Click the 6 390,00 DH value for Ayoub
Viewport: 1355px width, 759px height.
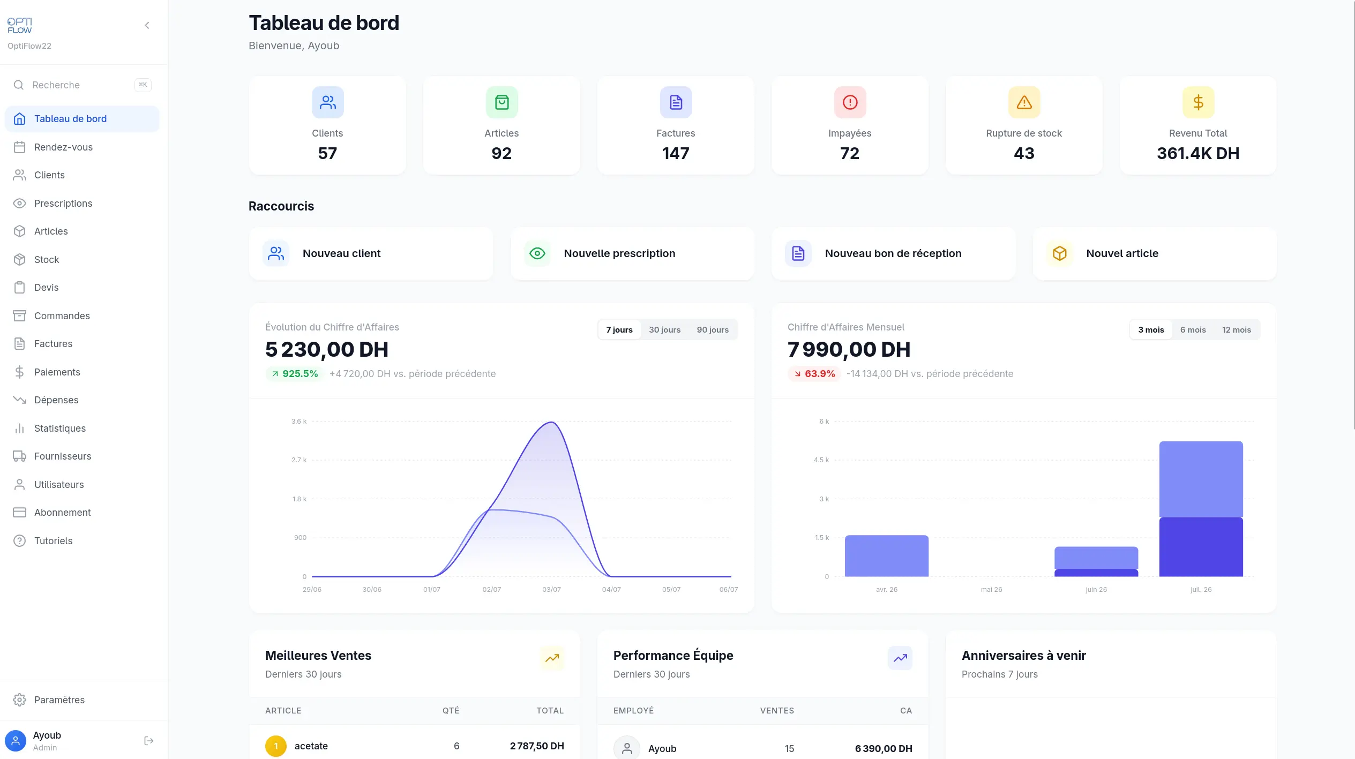click(884, 748)
